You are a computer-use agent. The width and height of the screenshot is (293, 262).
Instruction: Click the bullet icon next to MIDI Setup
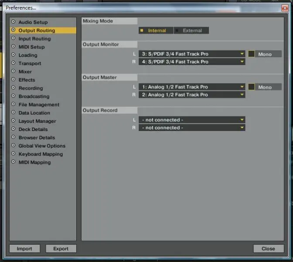pos(13,47)
